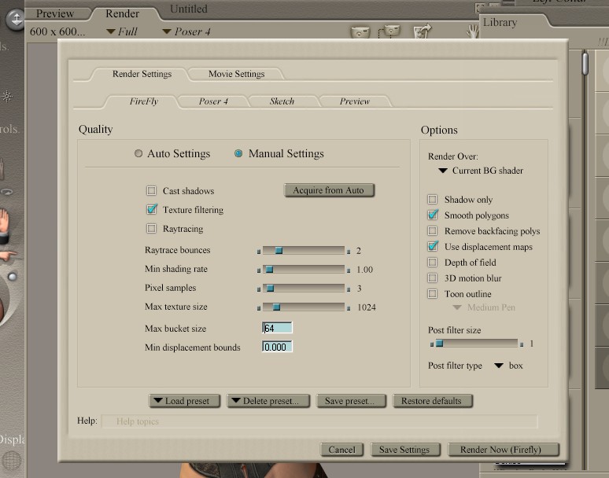Click the light sun icon on left panel
Screen dimensions: 609x478
coord(6,96)
